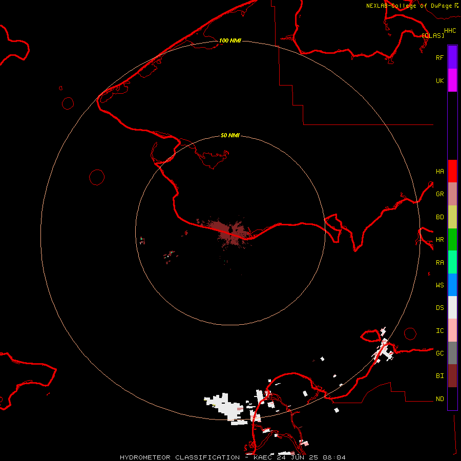
Task: Click the GR legend label
Action: [439, 194]
